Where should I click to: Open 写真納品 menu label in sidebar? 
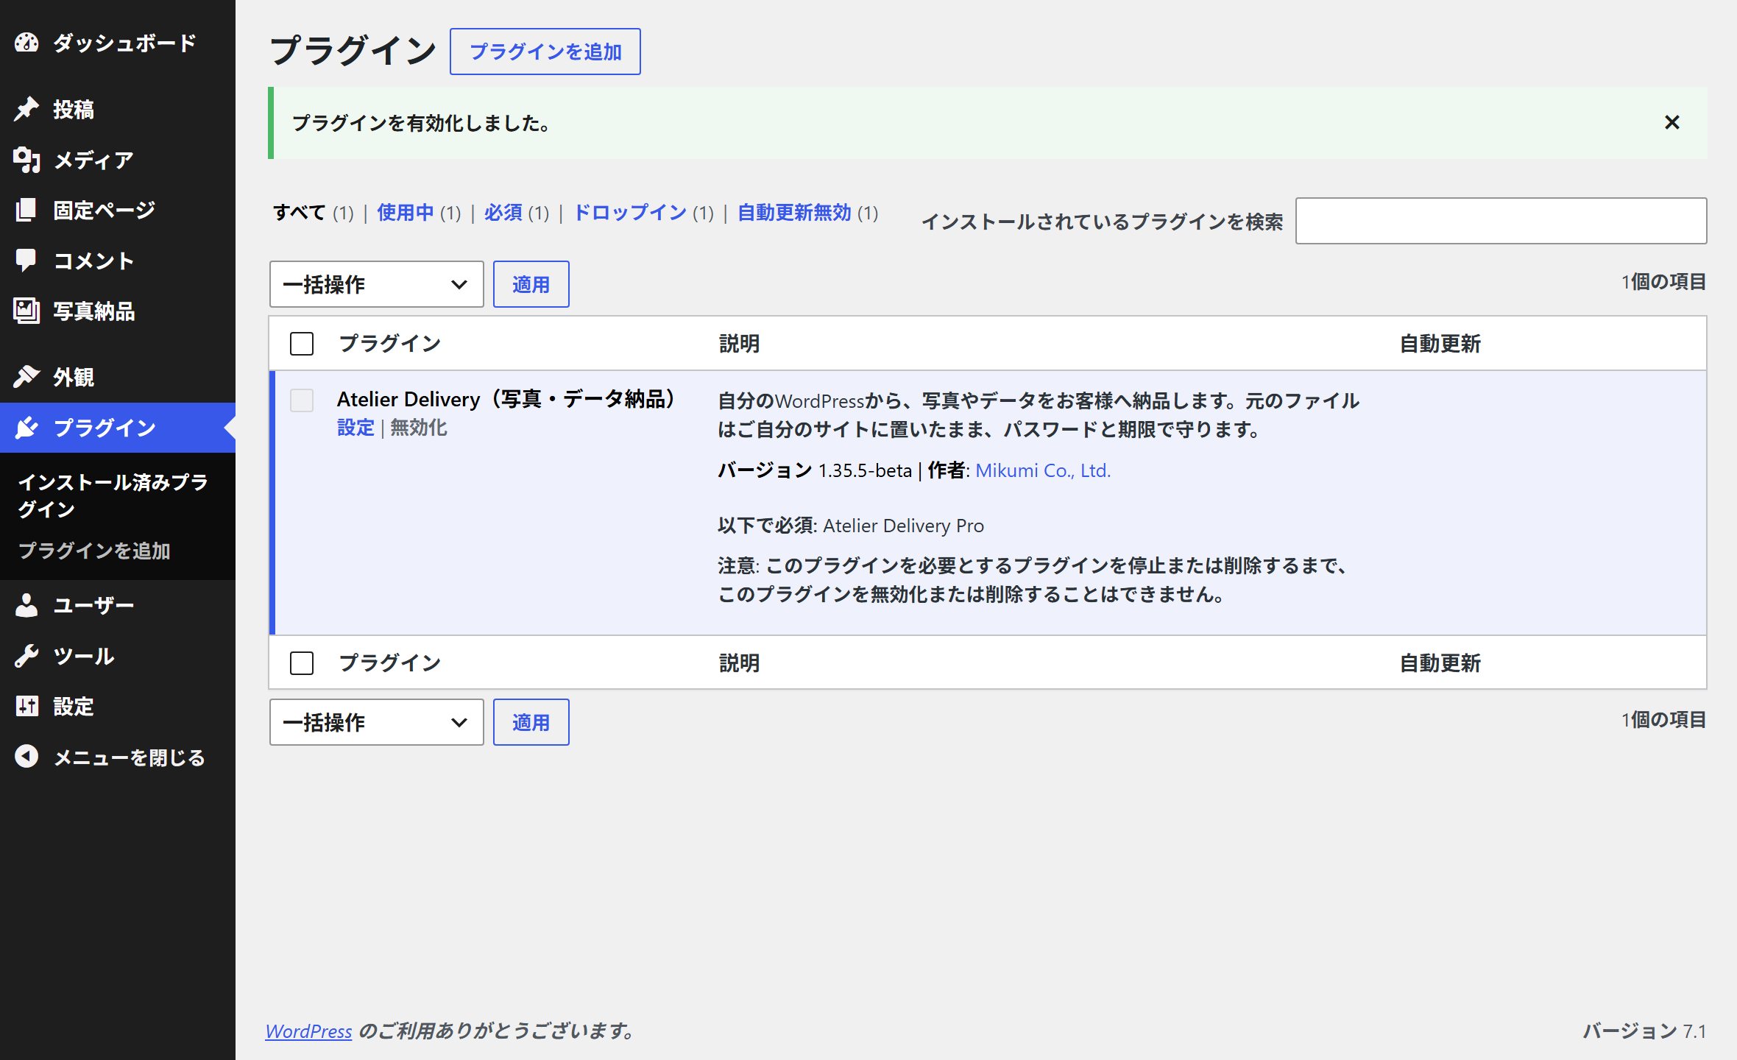point(93,311)
